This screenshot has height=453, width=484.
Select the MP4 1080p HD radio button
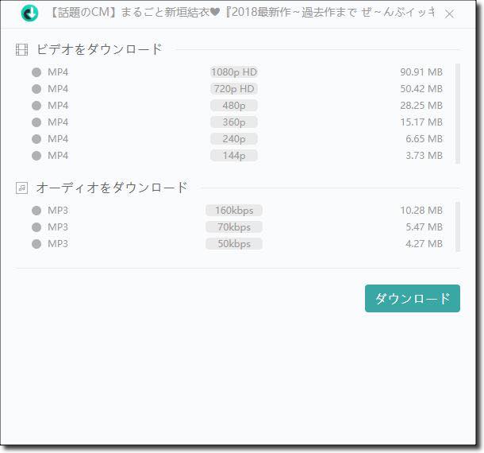[x=36, y=72]
